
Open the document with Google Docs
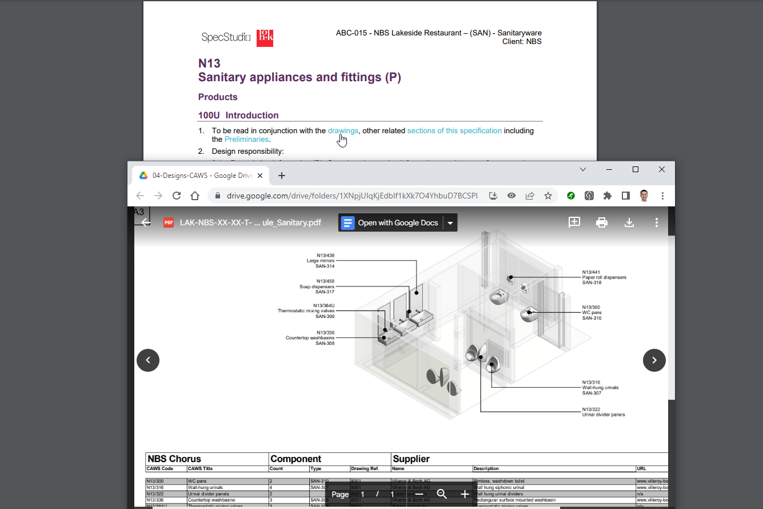coord(390,222)
